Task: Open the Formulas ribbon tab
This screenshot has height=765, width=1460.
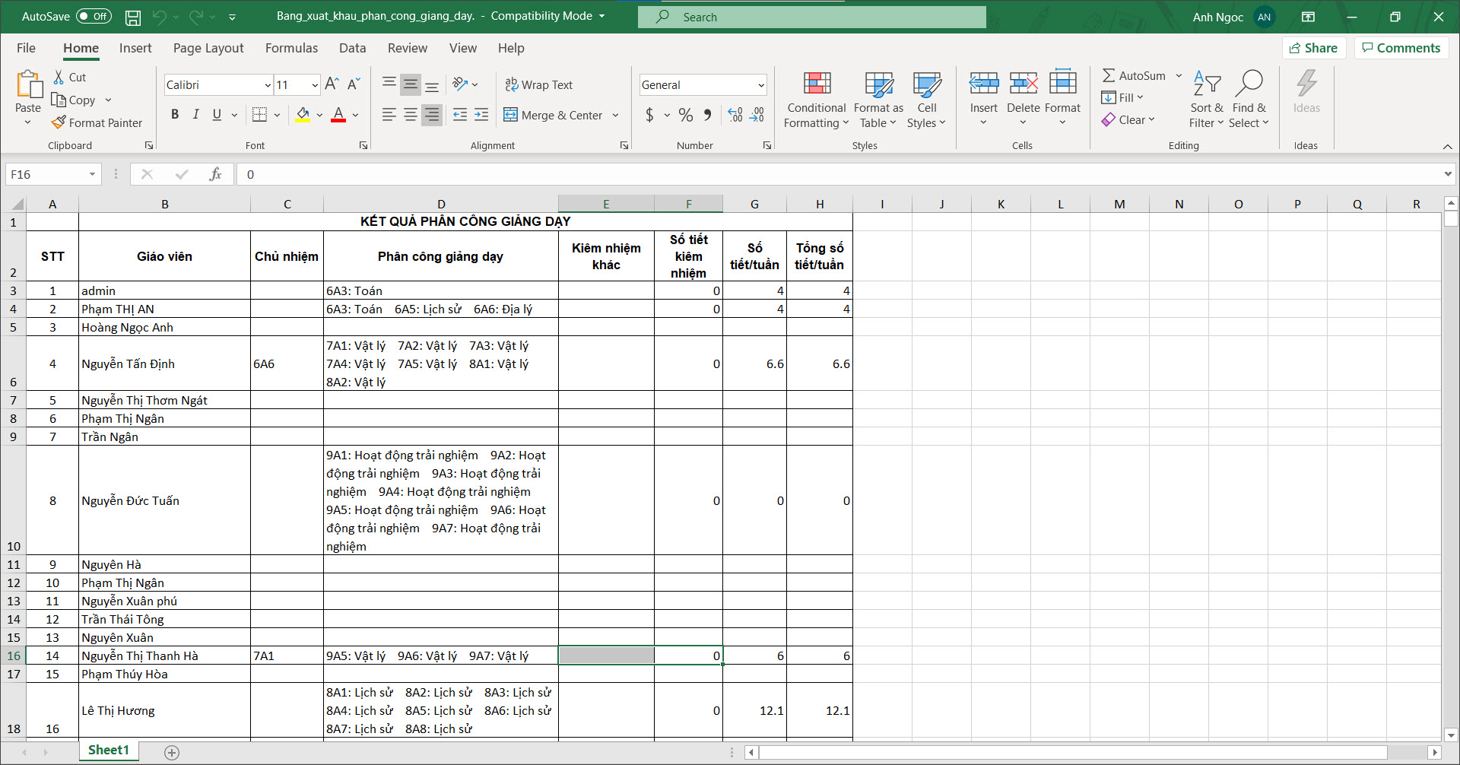Action: [291, 48]
